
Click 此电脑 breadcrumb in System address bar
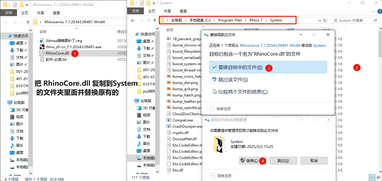click(x=176, y=20)
